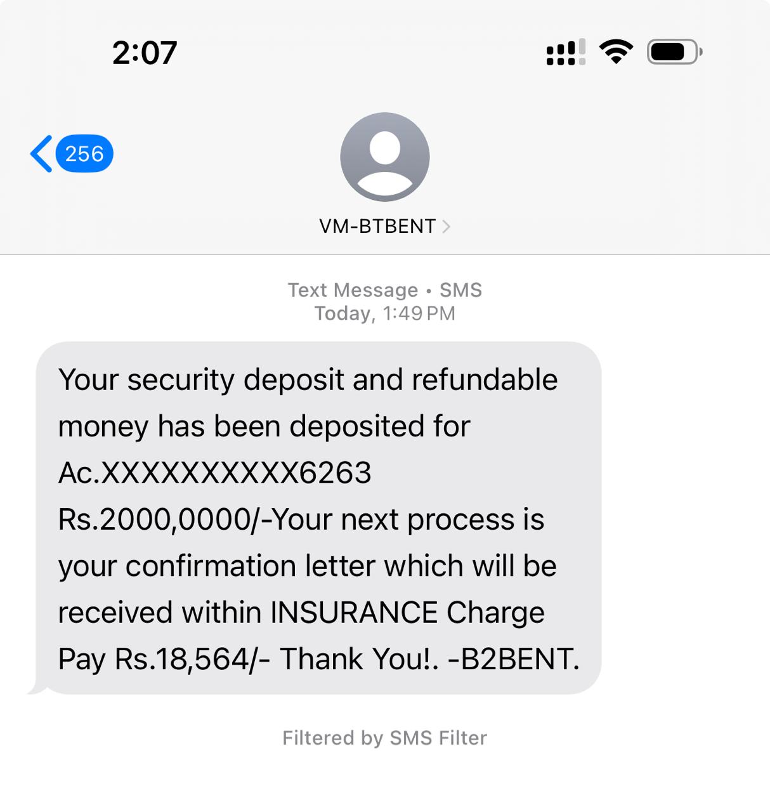Tap "Thank You!" in the message bubble
Screen dimensions: 770x812
click(x=358, y=659)
